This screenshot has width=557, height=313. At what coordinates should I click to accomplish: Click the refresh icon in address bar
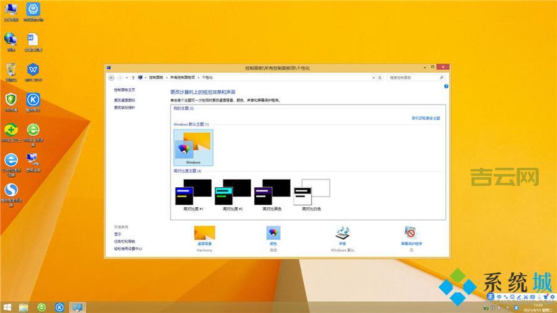380,78
